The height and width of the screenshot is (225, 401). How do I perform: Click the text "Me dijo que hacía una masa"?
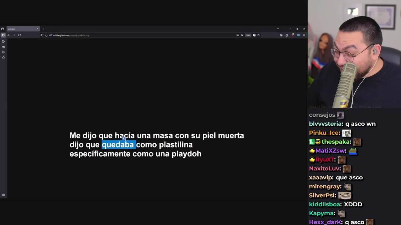tap(121, 136)
